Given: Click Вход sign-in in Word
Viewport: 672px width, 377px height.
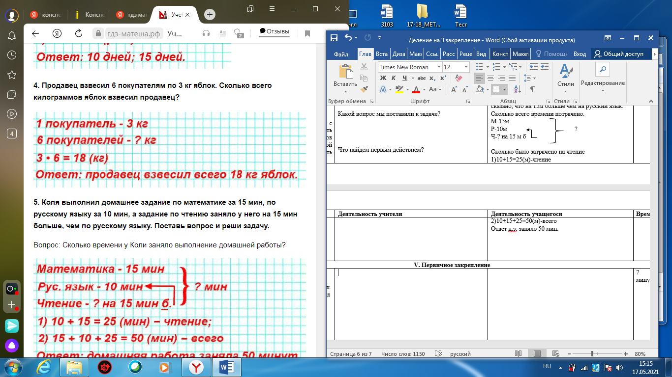Looking at the screenshot, I should click(x=580, y=54).
